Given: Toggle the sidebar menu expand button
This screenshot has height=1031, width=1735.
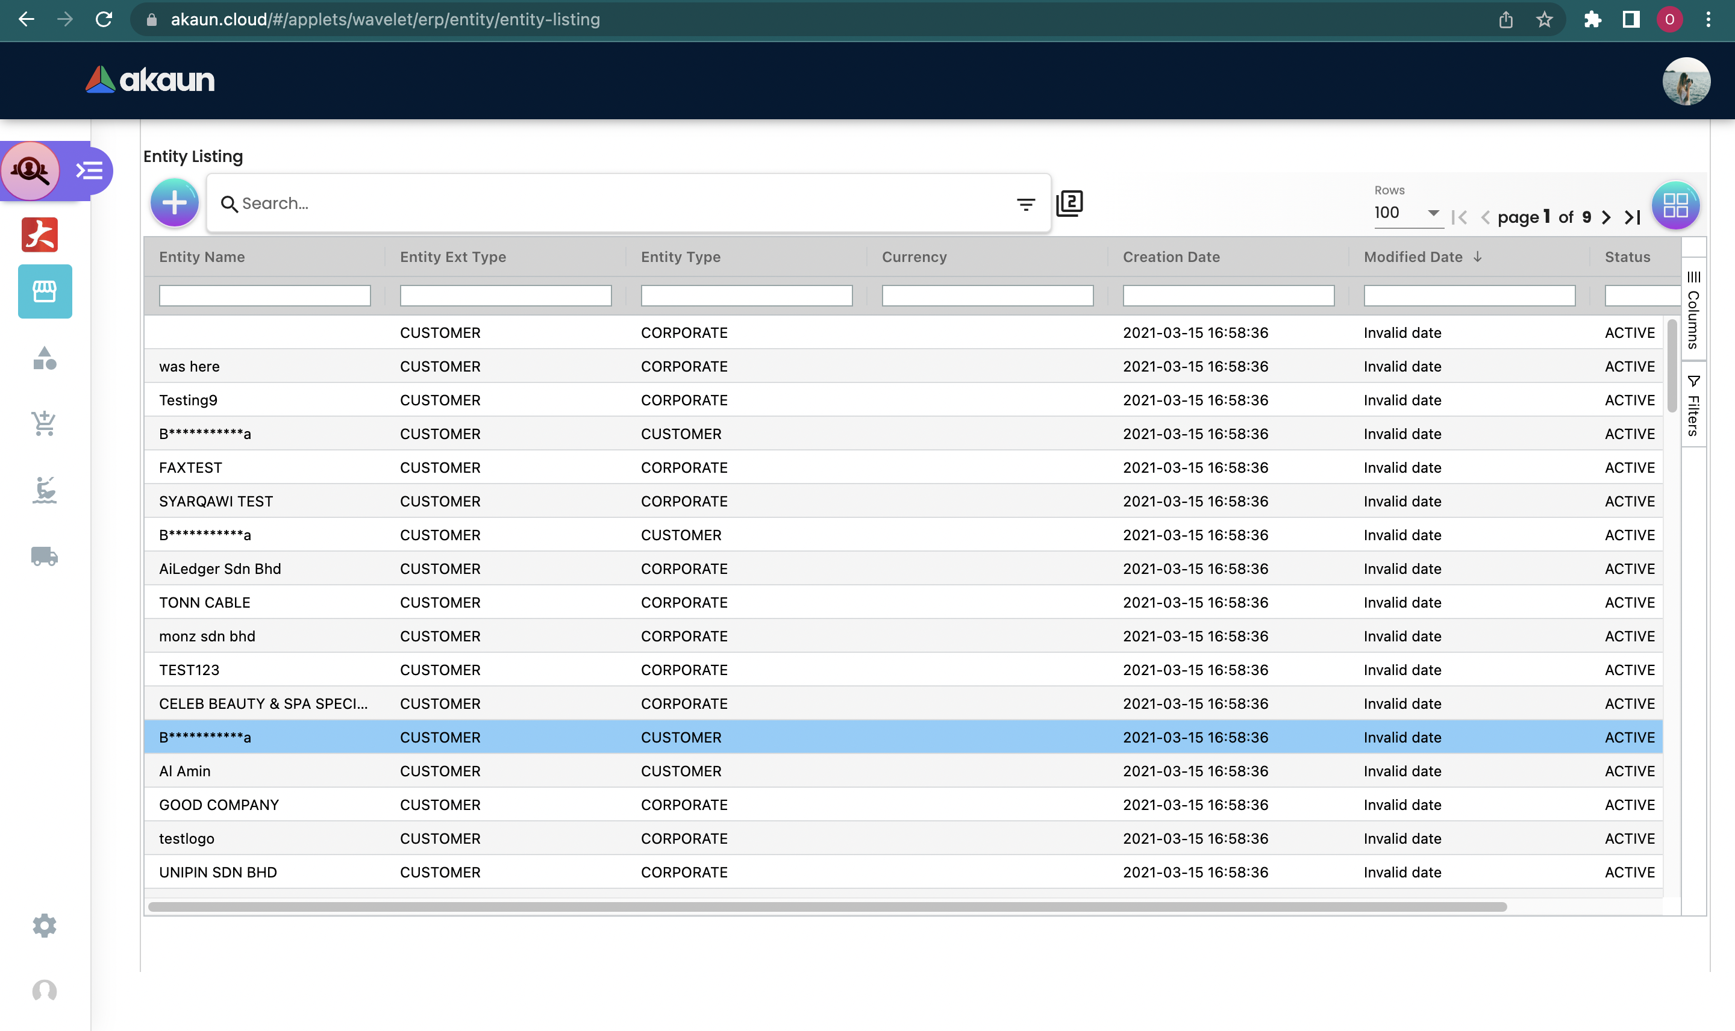Looking at the screenshot, I should (x=90, y=171).
